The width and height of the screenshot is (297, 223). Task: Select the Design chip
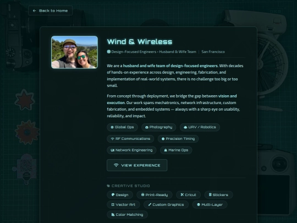[x=120, y=195]
